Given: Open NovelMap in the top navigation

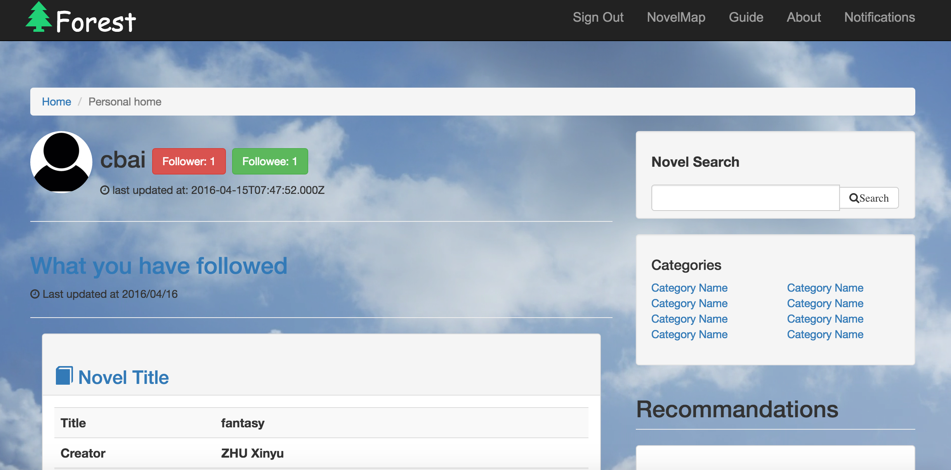Looking at the screenshot, I should click(x=676, y=17).
